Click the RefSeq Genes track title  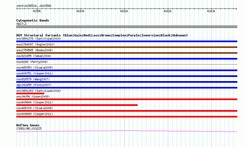pos(28,125)
